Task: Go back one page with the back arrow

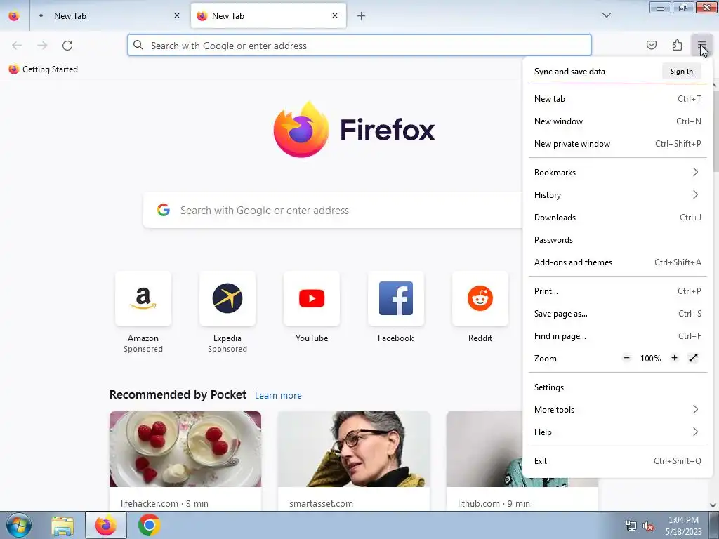Action: click(17, 46)
